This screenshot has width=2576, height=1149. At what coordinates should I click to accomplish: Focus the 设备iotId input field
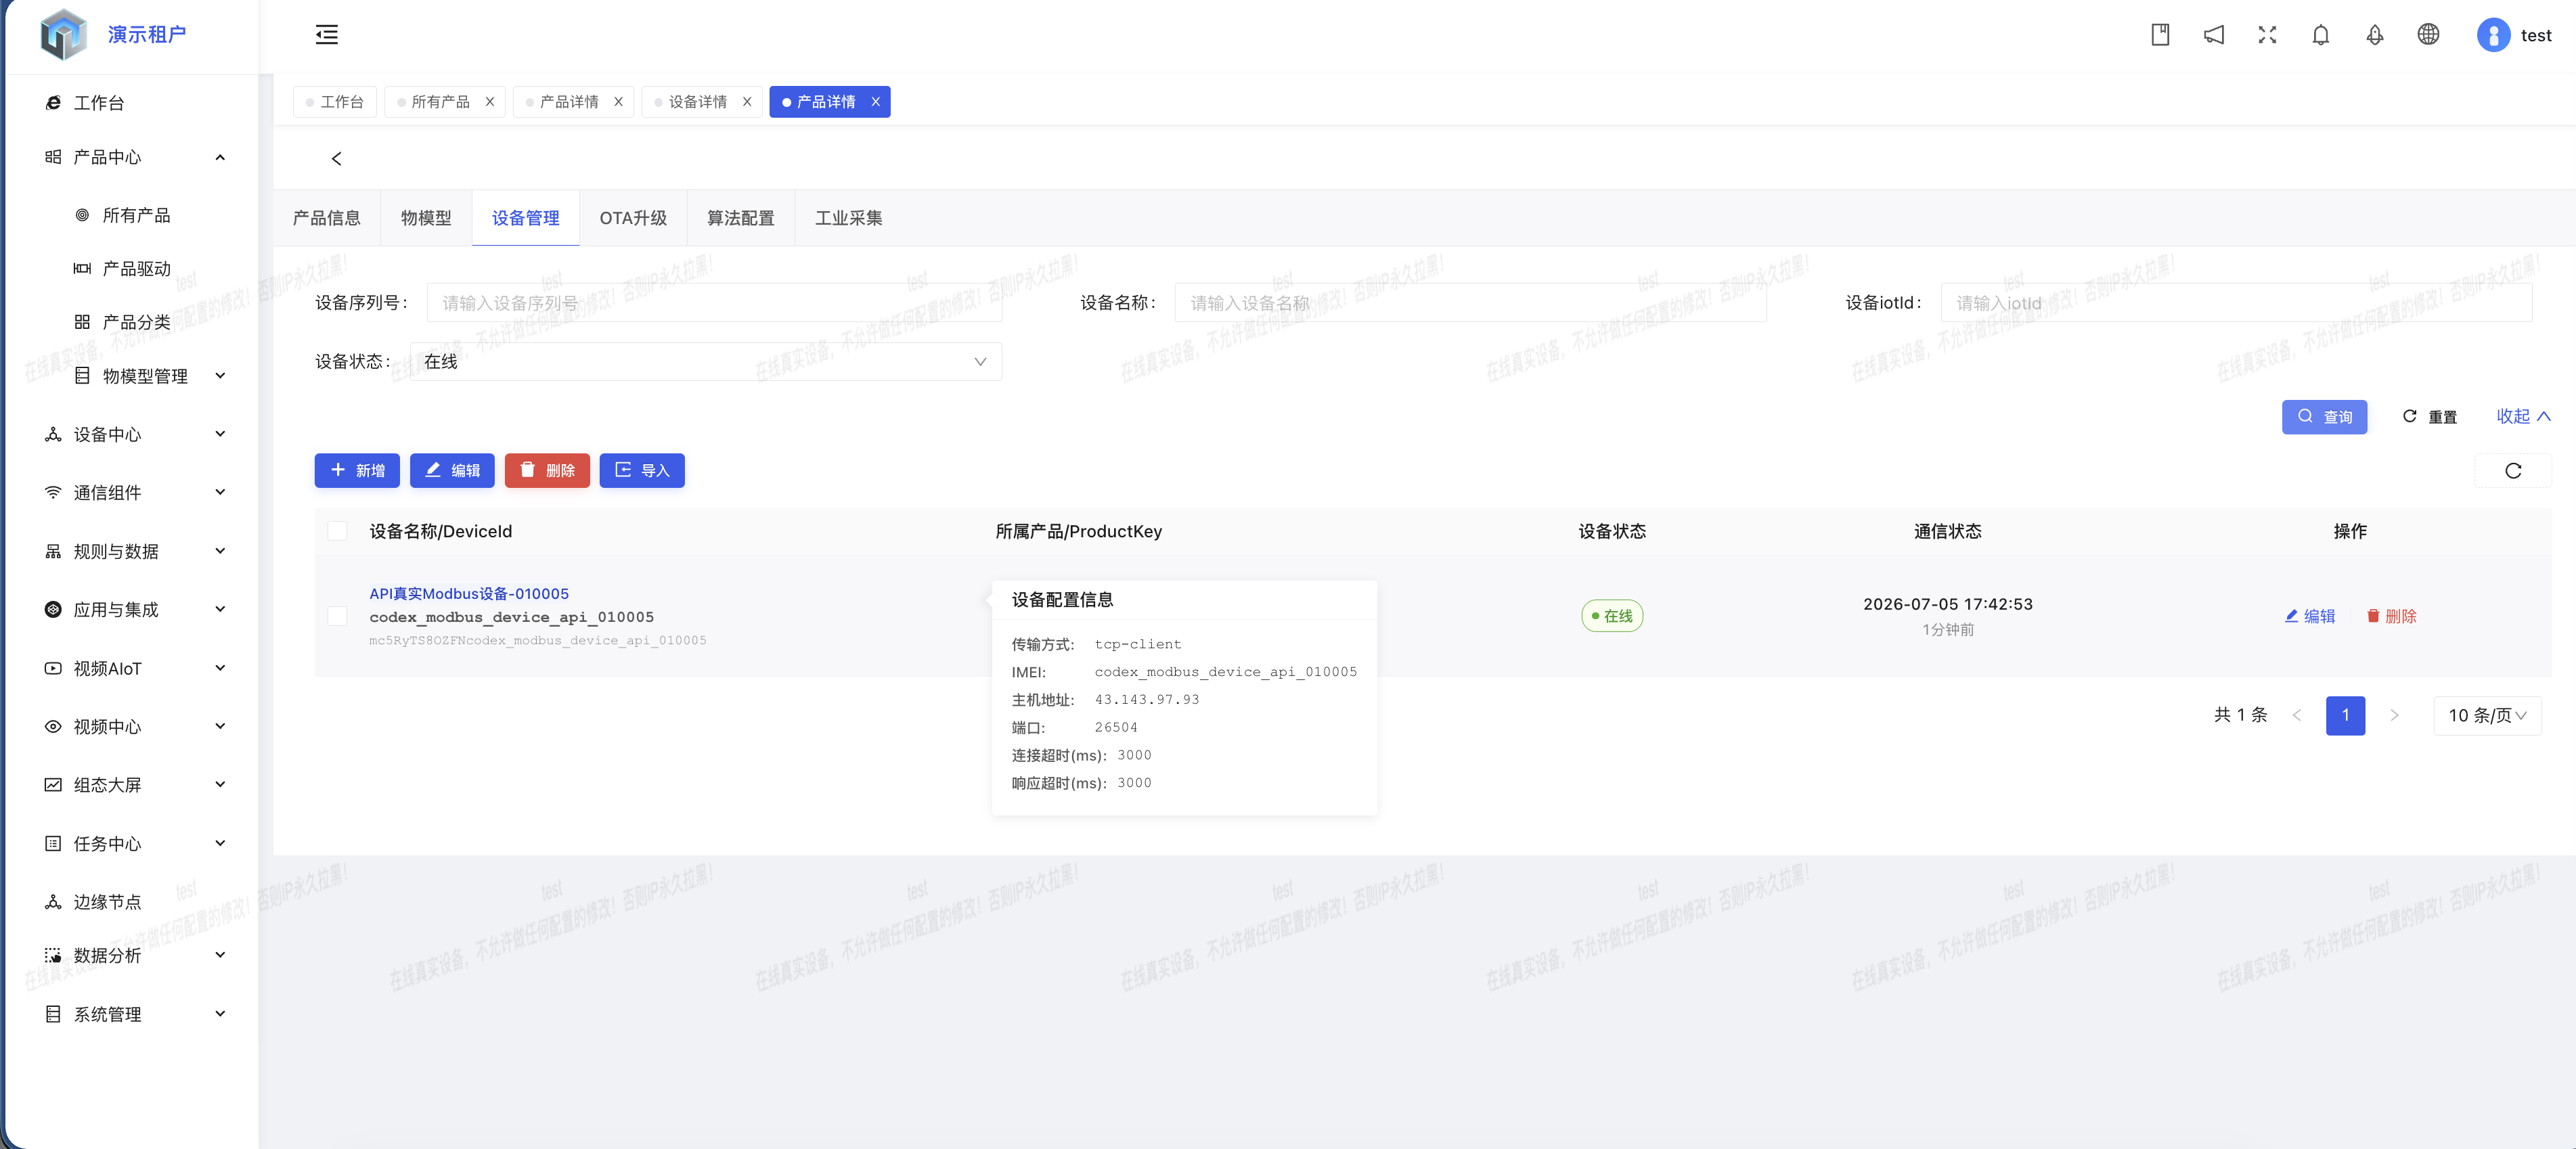tap(2236, 303)
